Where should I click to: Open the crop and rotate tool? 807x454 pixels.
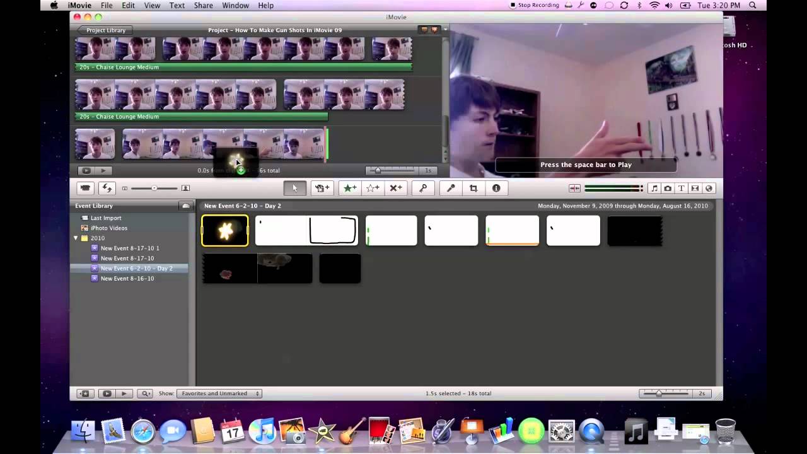tap(473, 188)
